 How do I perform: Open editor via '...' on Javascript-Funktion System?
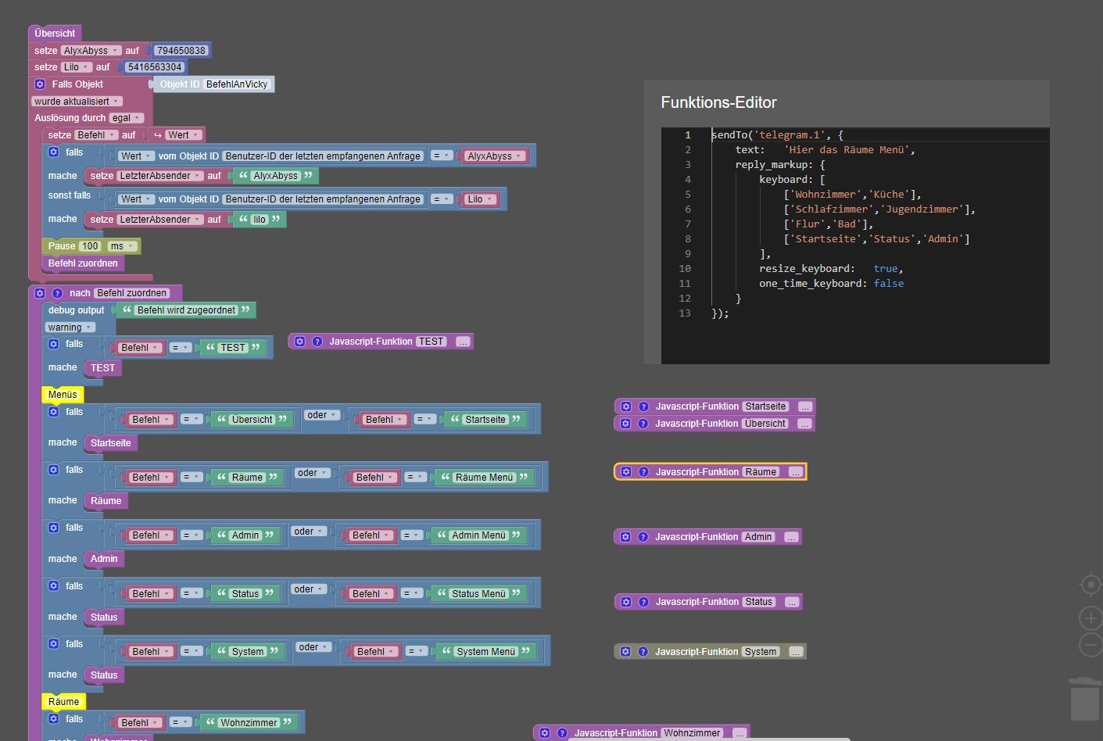pos(796,652)
